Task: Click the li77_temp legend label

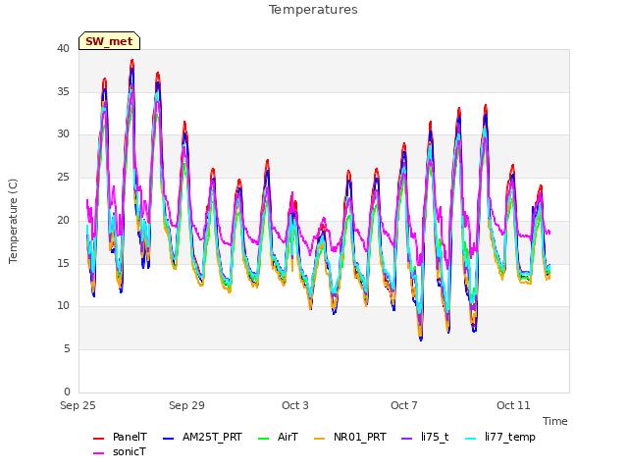Action: [510, 437]
